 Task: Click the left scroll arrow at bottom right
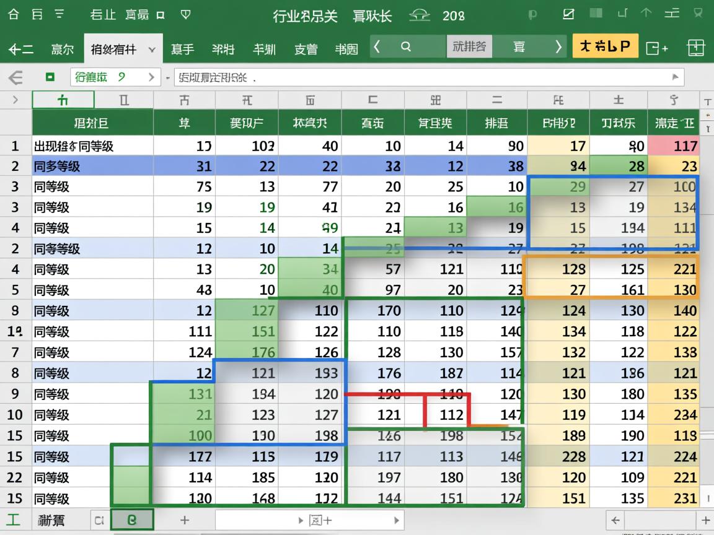click(x=615, y=520)
